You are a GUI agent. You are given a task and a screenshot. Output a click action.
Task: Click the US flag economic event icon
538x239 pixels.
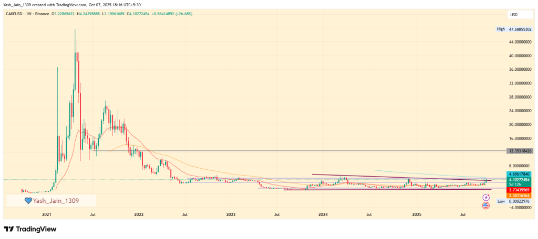point(486,205)
